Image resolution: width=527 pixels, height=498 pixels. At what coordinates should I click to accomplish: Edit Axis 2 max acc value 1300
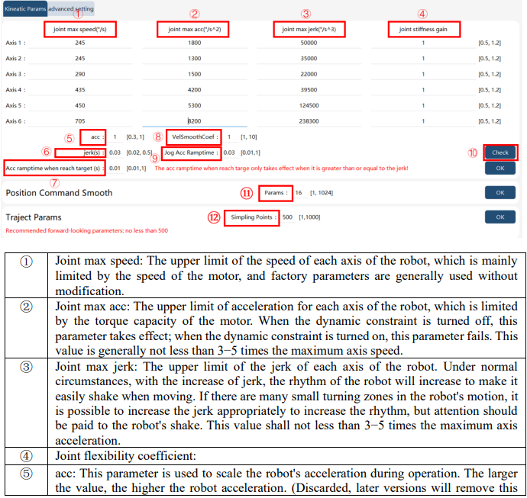195,59
